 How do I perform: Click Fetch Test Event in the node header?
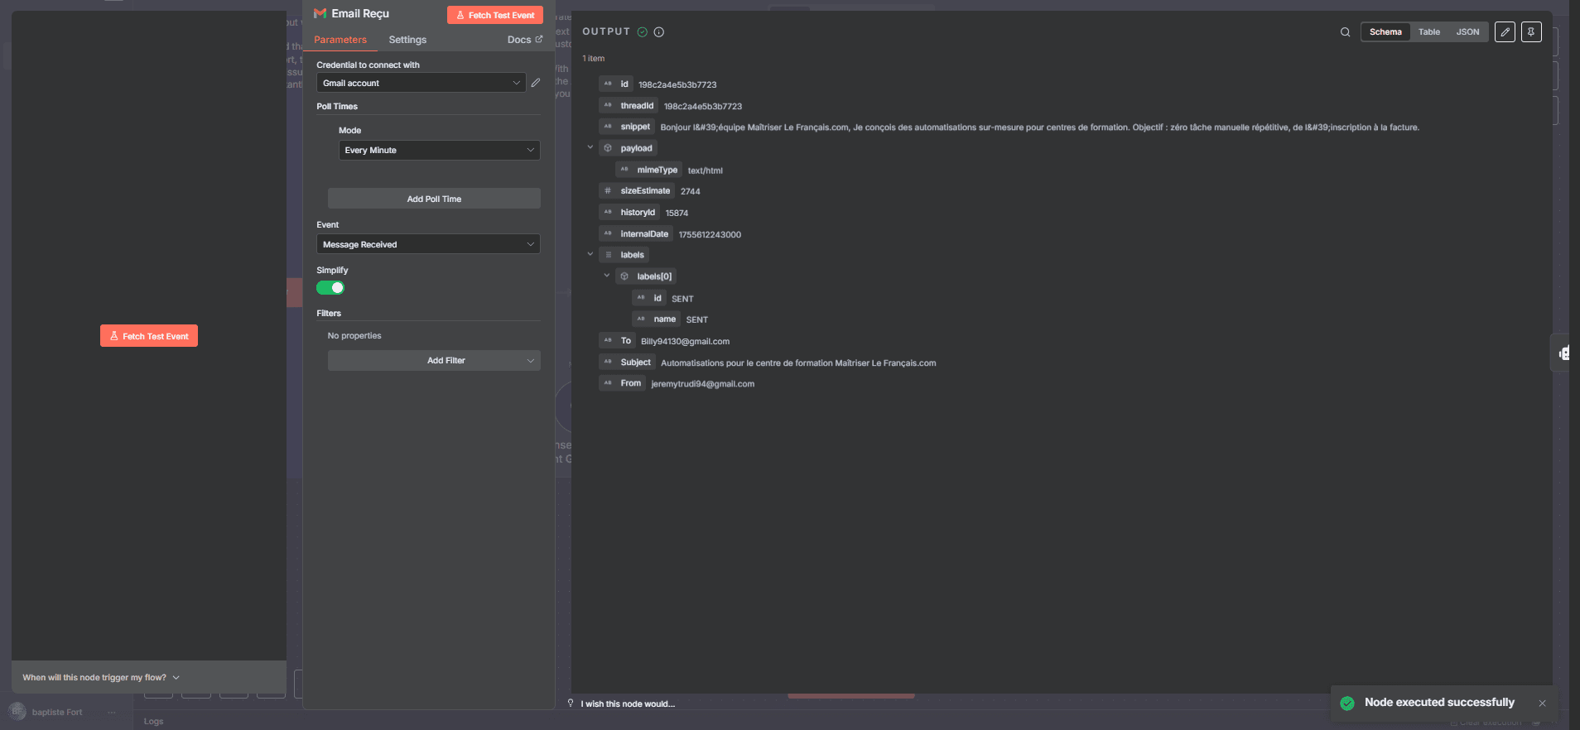coord(495,15)
